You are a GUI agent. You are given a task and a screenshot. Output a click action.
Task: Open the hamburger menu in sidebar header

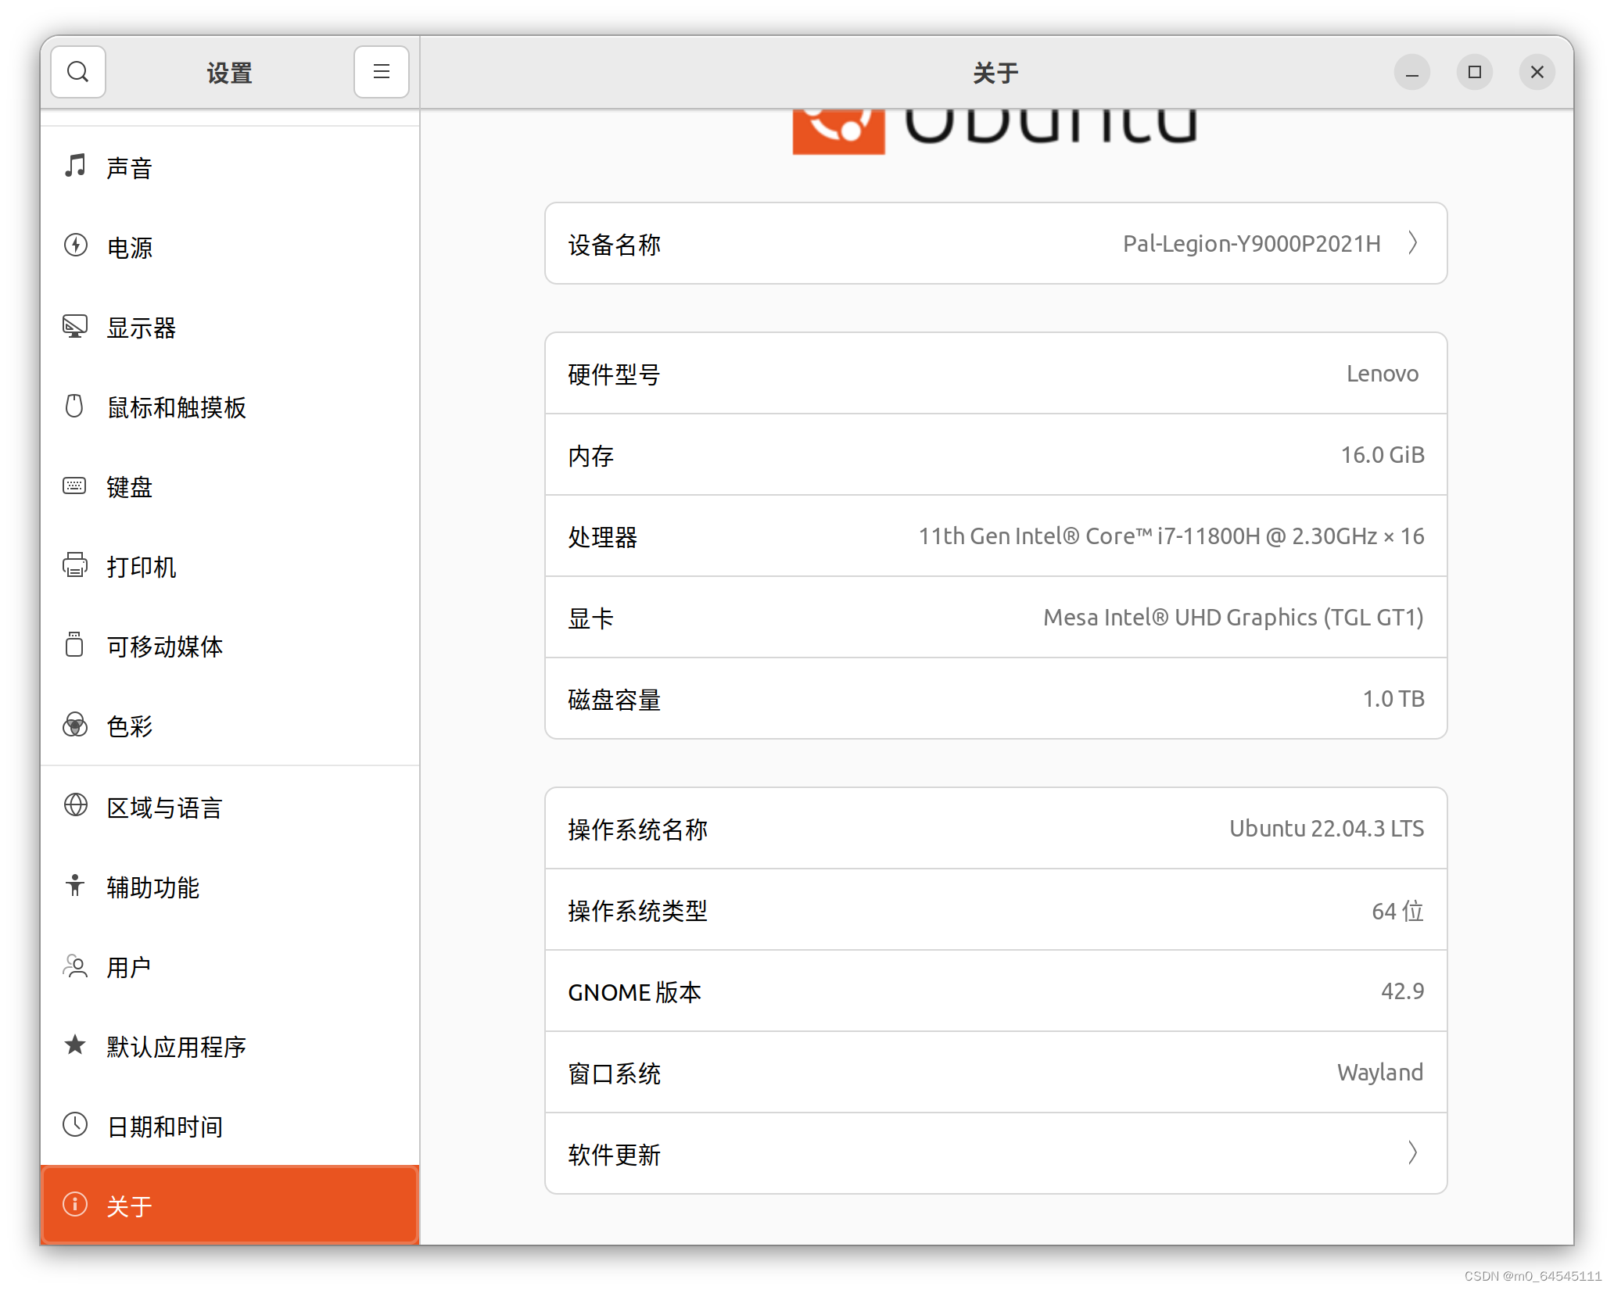pyautogui.click(x=381, y=72)
